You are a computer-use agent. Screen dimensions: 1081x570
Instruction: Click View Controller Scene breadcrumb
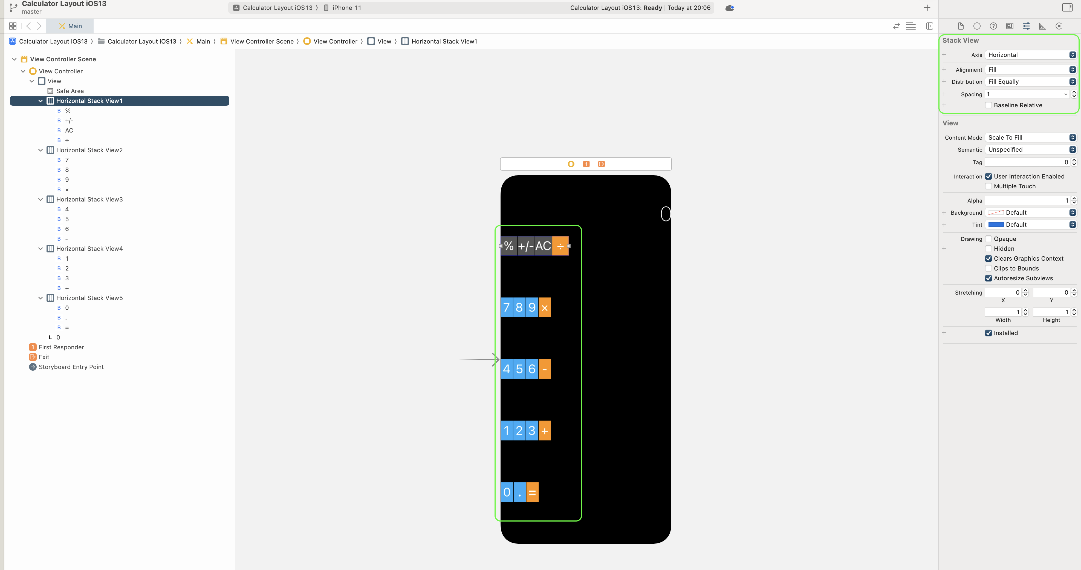click(257, 41)
